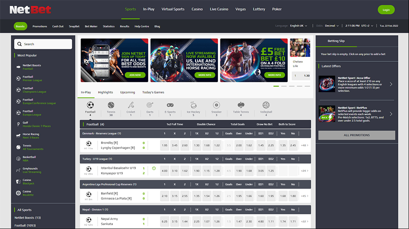Screen dimensions: 409x229
Task: Select the Ice Hockey icon
Action: coord(193,105)
